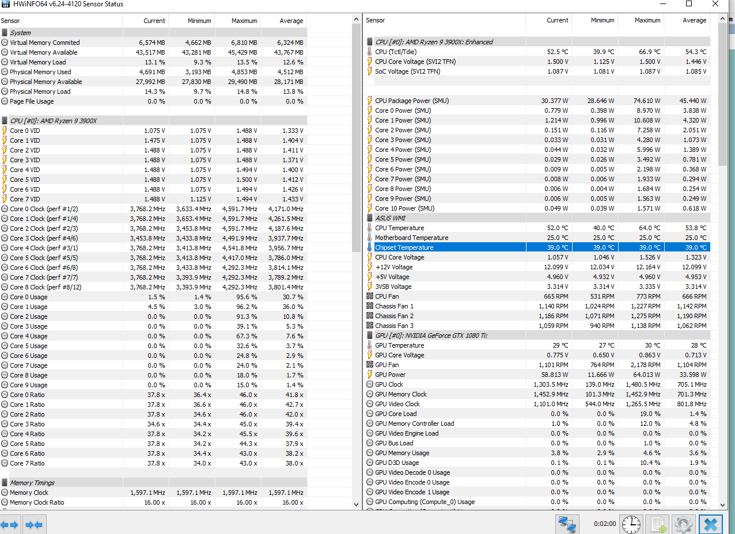Select the GPU D3D Usage row
This screenshot has width=735, height=534.
pyautogui.click(x=537, y=463)
